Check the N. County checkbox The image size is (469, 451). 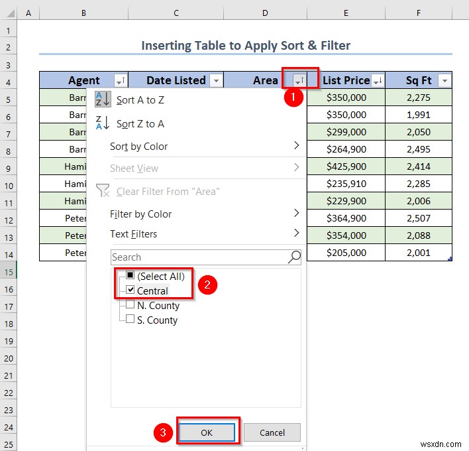(x=130, y=304)
